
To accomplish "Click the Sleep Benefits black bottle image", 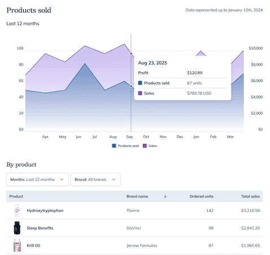I will click(x=17, y=228).
